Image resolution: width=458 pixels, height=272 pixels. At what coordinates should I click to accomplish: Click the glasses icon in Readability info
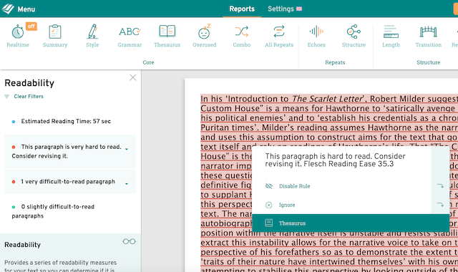129,241
